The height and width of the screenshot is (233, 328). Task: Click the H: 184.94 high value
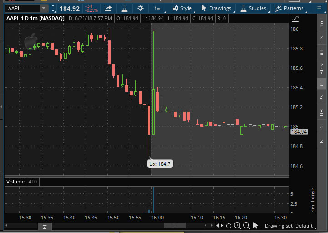[153, 19]
